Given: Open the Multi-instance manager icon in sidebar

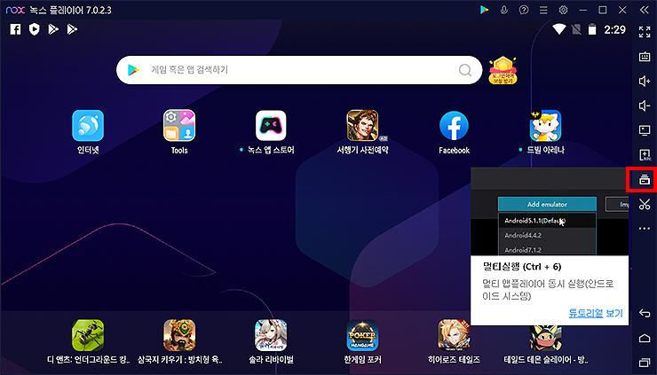Looking at the screenshot, I should click(645, 180).
